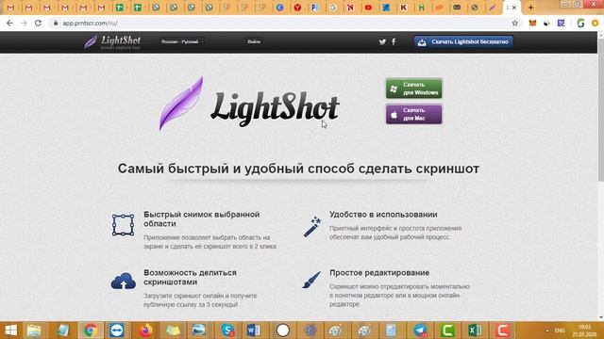Switch to Chrome in the taskbar
Image resolution: width=604 pixels, height=339 pixels.
coord(91,331)
